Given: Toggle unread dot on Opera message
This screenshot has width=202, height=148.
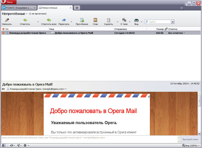Looking at the screenshot, I should tap(3, 33).
